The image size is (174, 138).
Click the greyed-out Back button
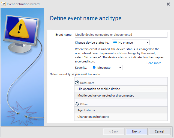pos(114,131)
